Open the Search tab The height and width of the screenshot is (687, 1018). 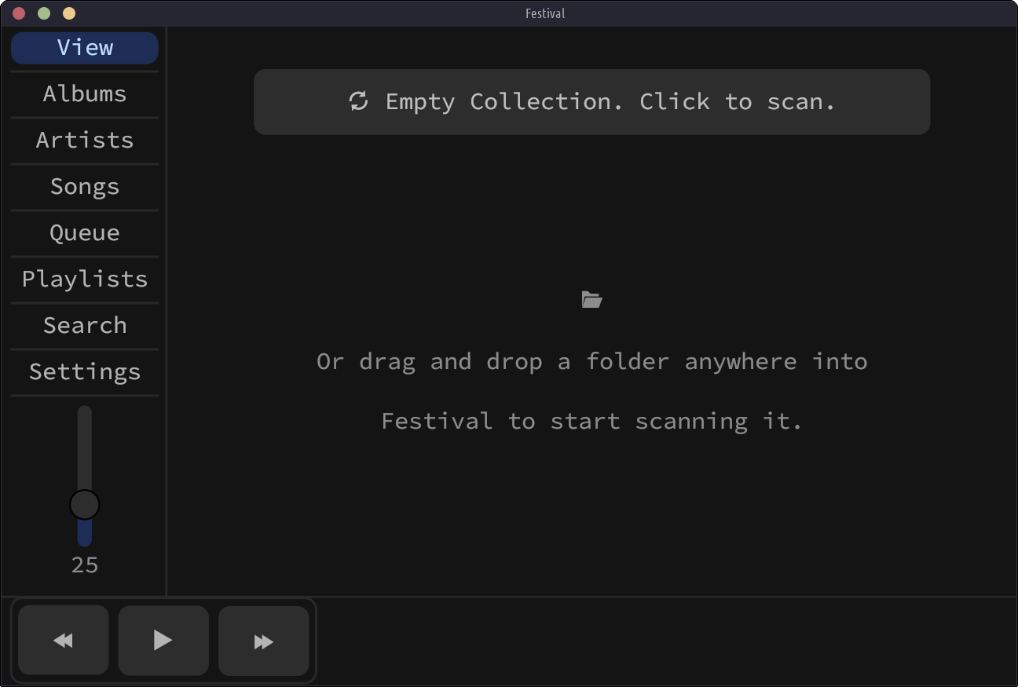(x=85, y=326)
